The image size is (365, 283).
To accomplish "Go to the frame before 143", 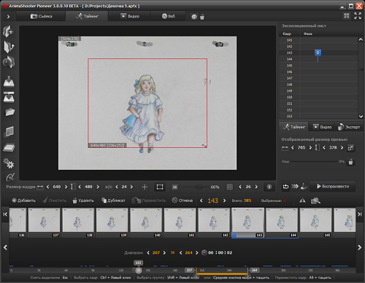I will click(201, 201).
